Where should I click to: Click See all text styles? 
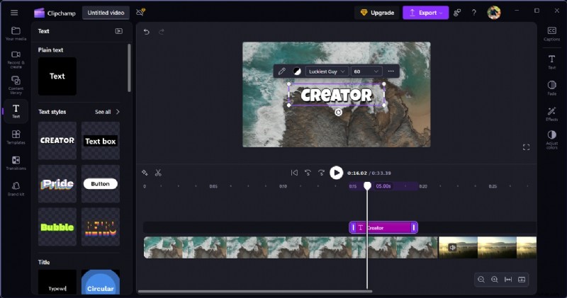[x=107, y=112]
